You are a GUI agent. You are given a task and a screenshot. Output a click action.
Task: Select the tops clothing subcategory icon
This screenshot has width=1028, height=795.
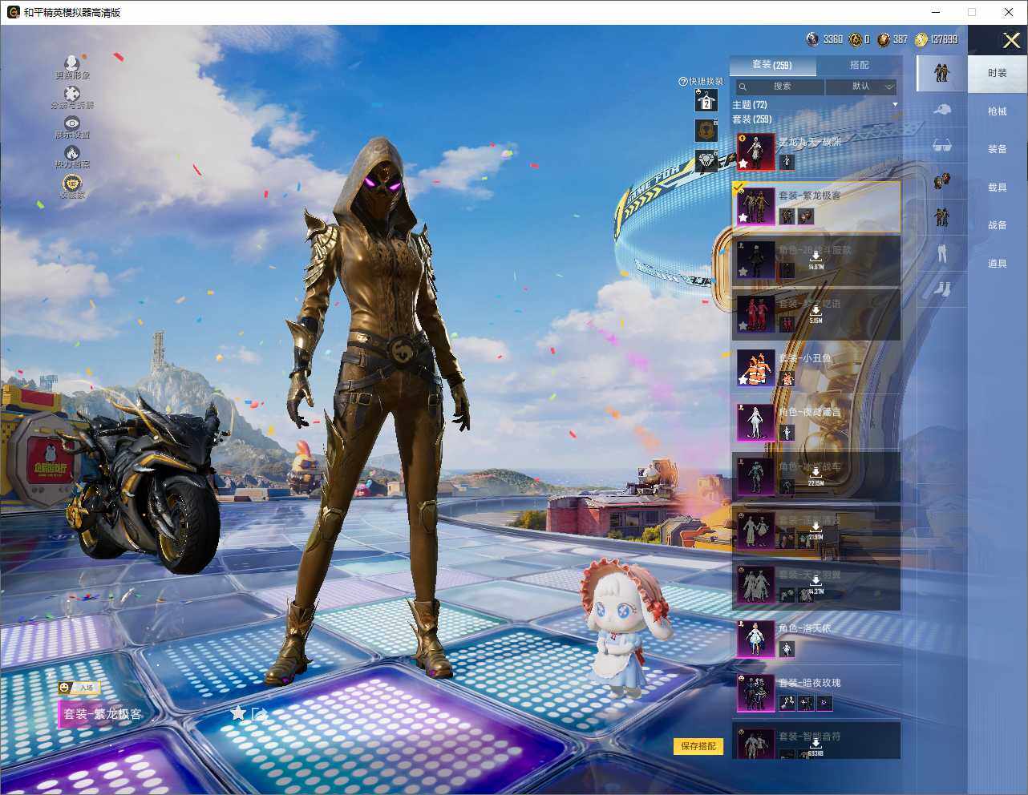click(x=941, y=217)
